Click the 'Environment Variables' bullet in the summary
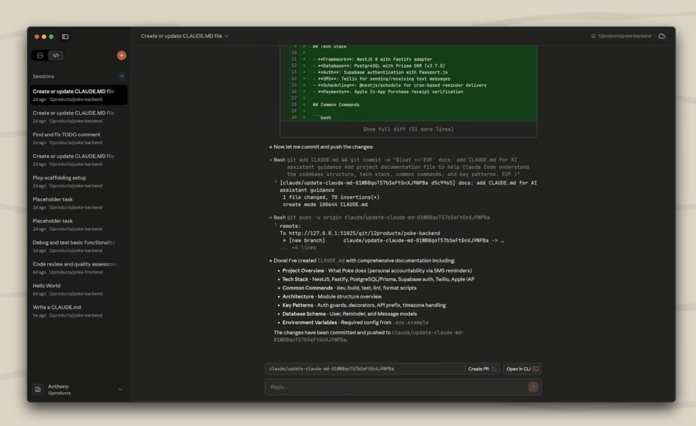 click(355, 322)
